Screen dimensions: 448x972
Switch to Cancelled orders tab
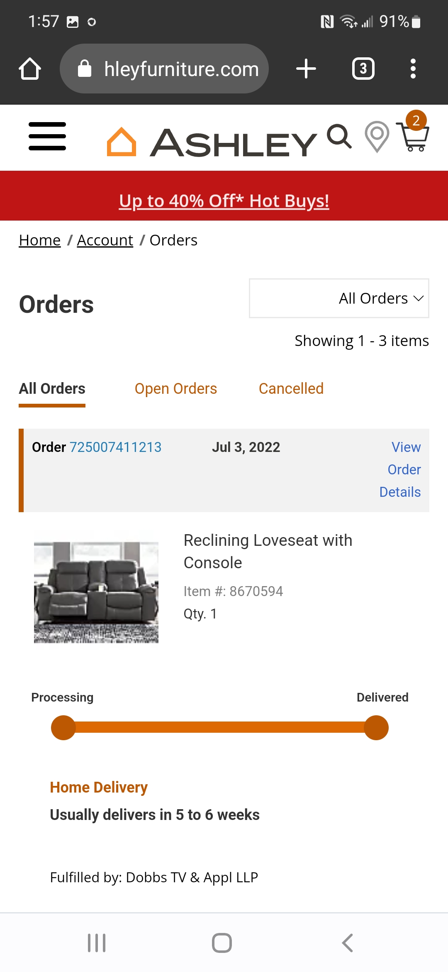coord(291,389)
